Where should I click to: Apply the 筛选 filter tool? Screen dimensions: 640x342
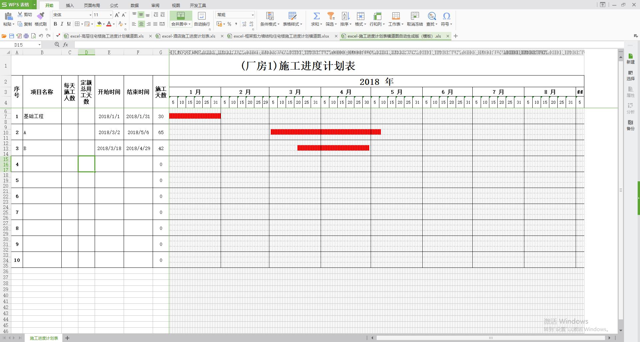point(330,18)
